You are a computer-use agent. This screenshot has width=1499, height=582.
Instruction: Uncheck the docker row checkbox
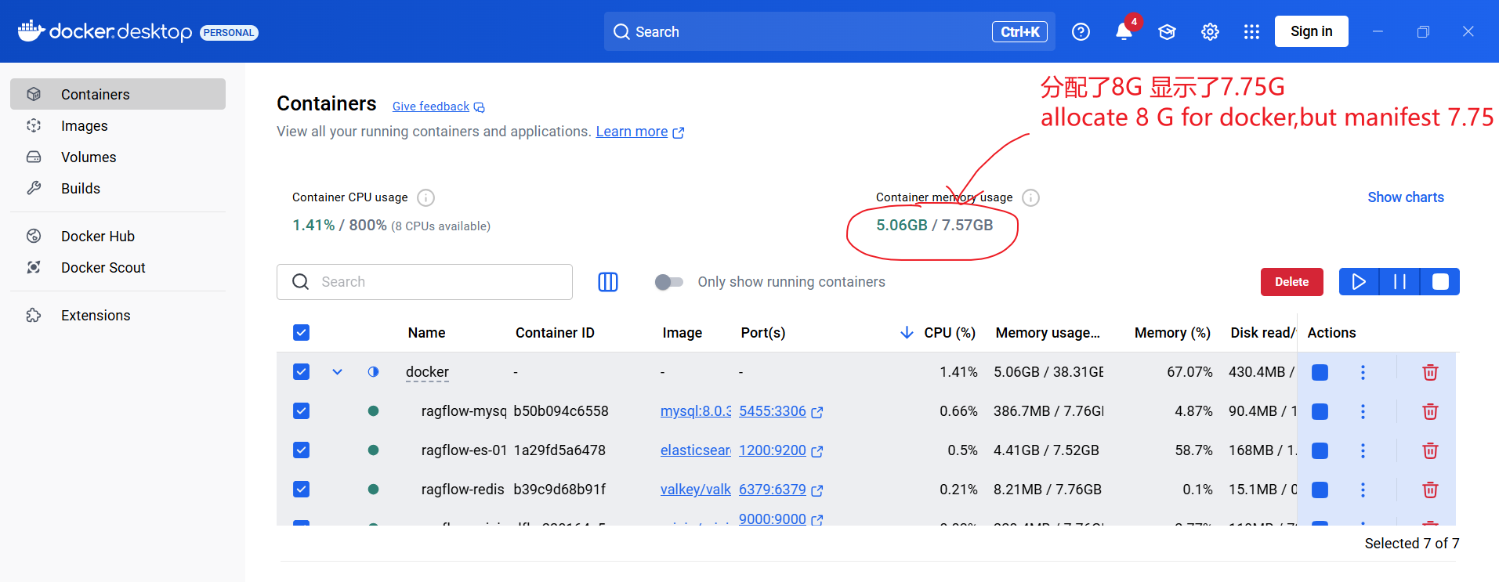click(301, 372)
